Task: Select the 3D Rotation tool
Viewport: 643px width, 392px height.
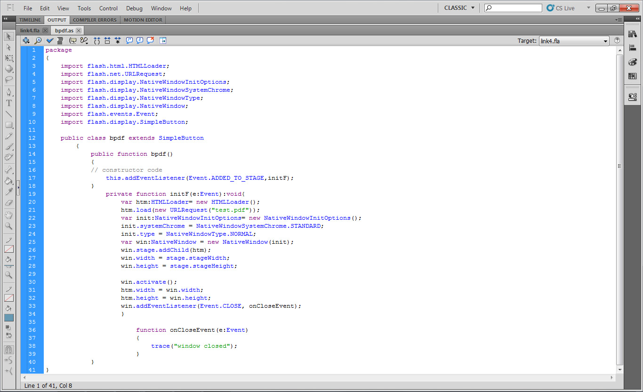Action: click(x=8, y=69)
